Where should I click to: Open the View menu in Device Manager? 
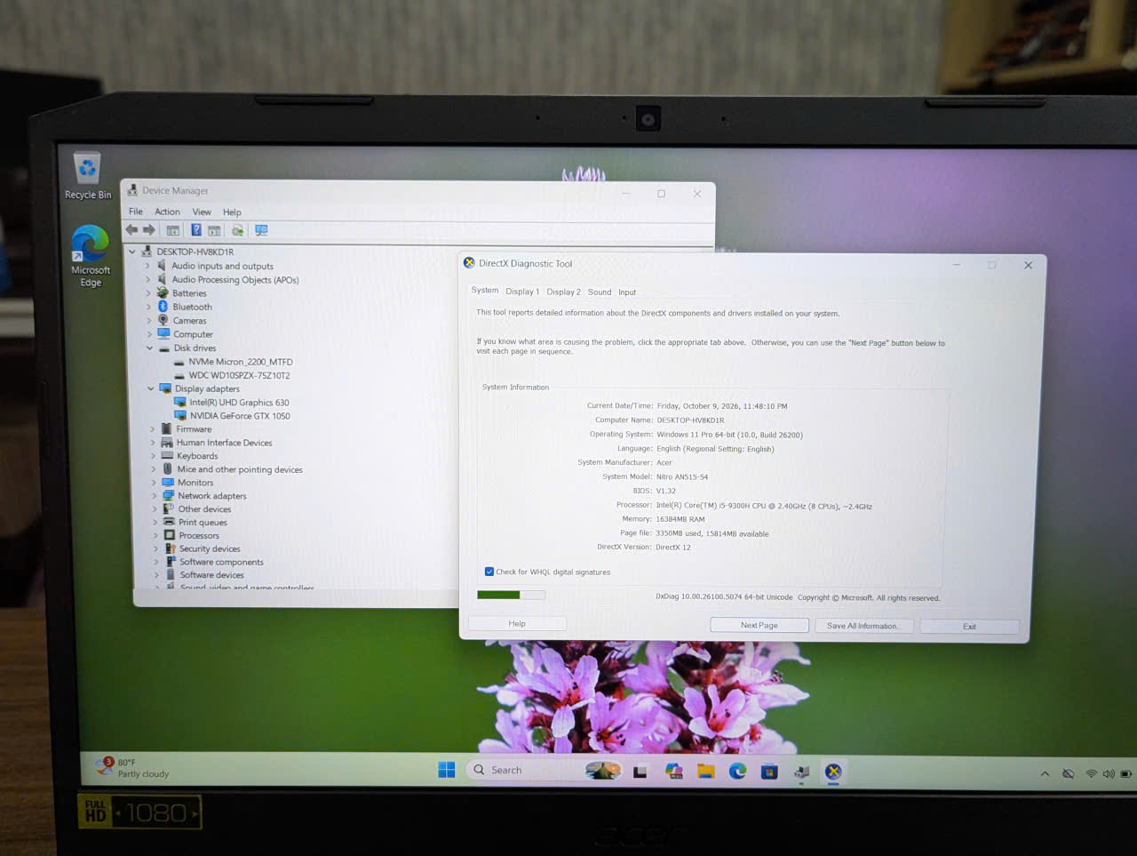pyautogui.click(x=202, y=212)
